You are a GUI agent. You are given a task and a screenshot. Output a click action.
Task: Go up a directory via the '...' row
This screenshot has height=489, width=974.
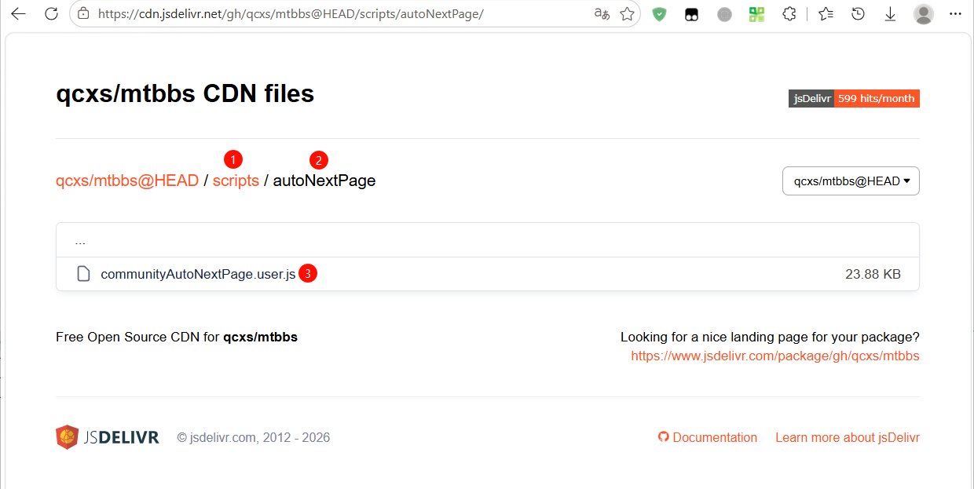click(488, 240)
